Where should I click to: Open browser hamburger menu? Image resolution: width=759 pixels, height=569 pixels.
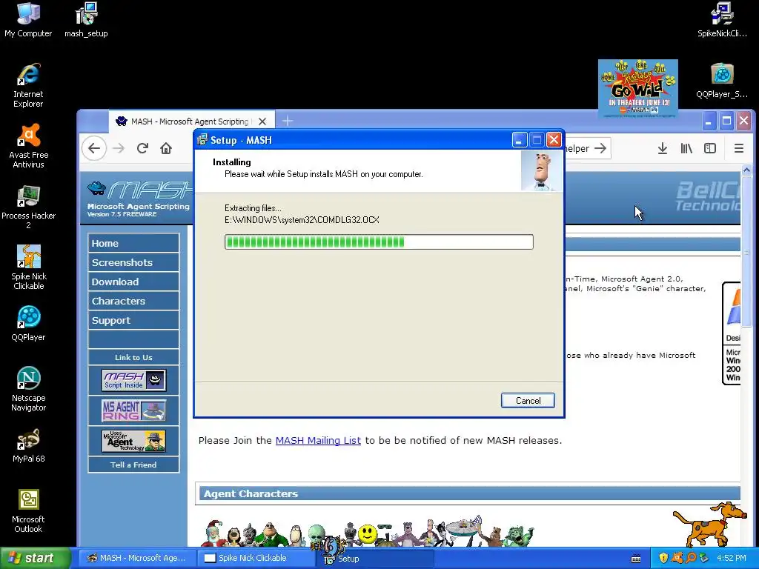739,148
